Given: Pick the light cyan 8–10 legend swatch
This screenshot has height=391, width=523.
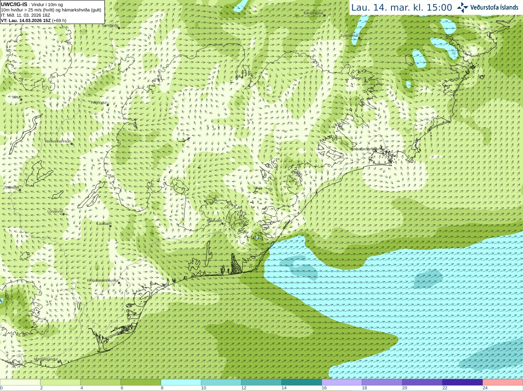Looking at the screenshot, I should coord(181,382).
